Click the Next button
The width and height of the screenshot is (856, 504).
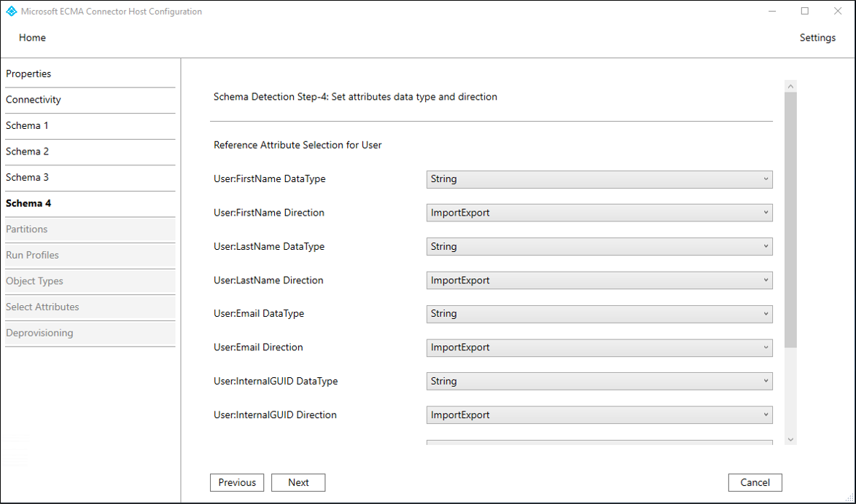click(x=297, y=482)
